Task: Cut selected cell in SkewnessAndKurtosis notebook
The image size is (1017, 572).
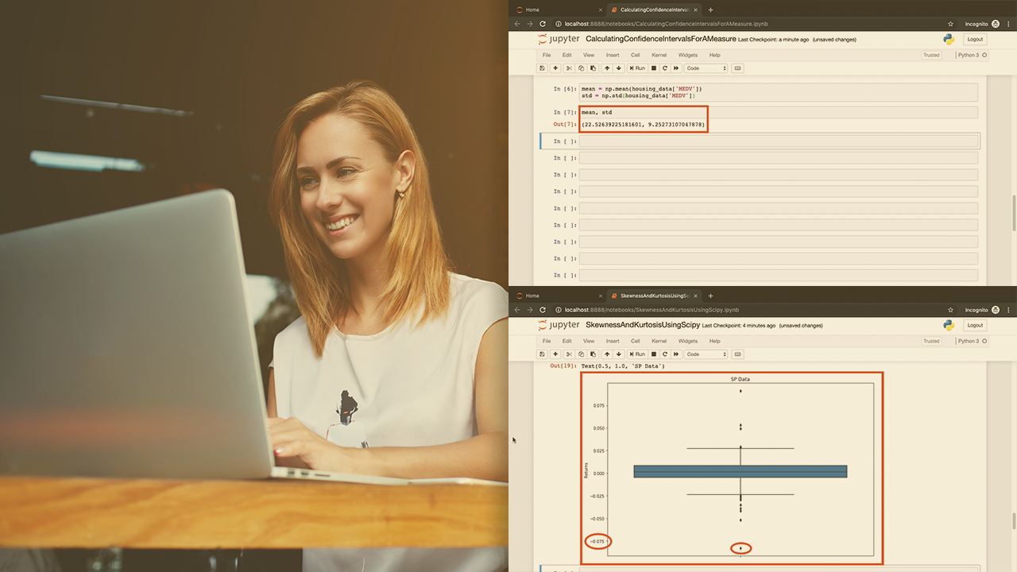Action: (569, 354)
